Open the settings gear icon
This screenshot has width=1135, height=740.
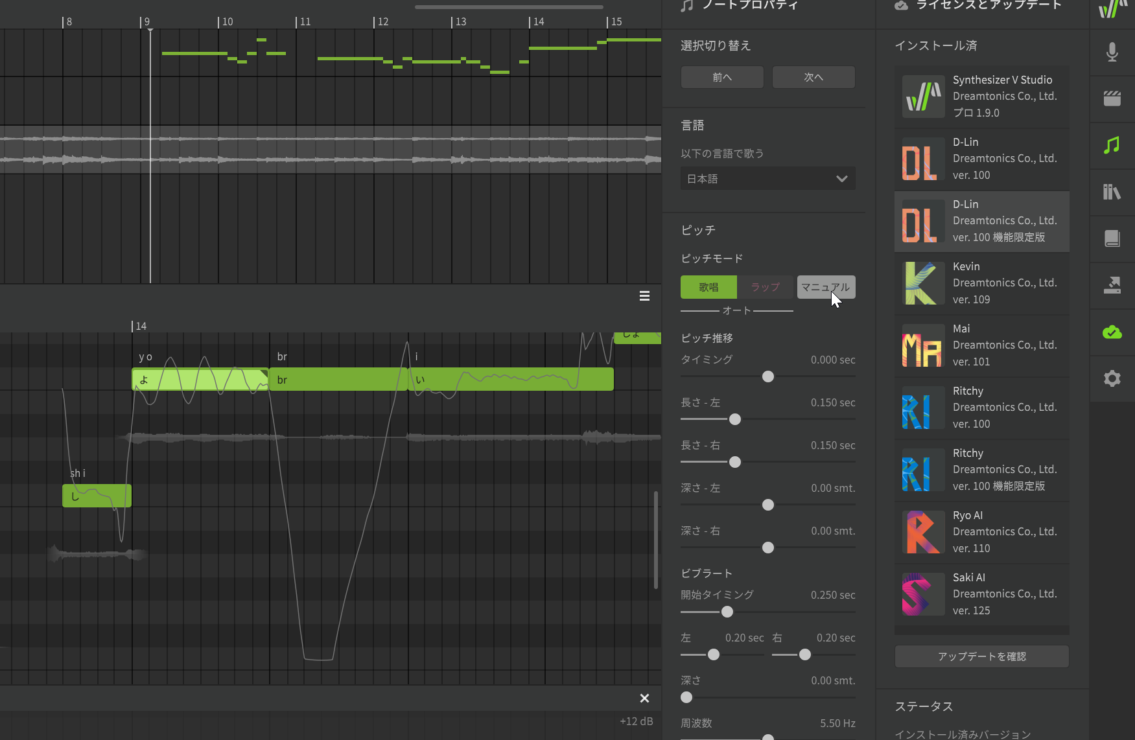point(1112,378)
